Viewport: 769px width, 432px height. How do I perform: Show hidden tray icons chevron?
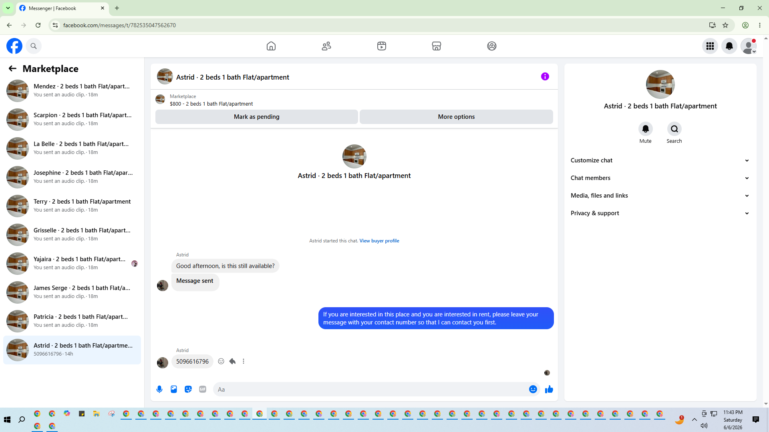click(695, 420)
